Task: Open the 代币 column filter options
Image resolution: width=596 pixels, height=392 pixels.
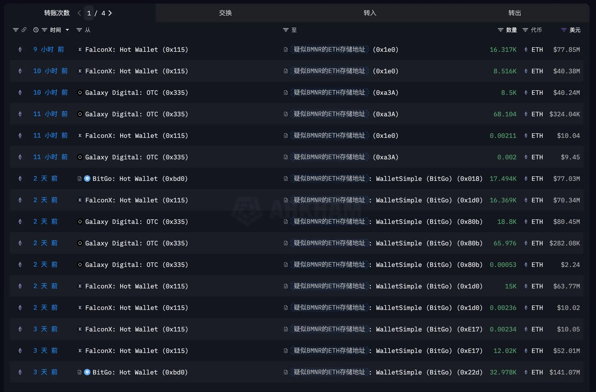Action: pos(525,30)
